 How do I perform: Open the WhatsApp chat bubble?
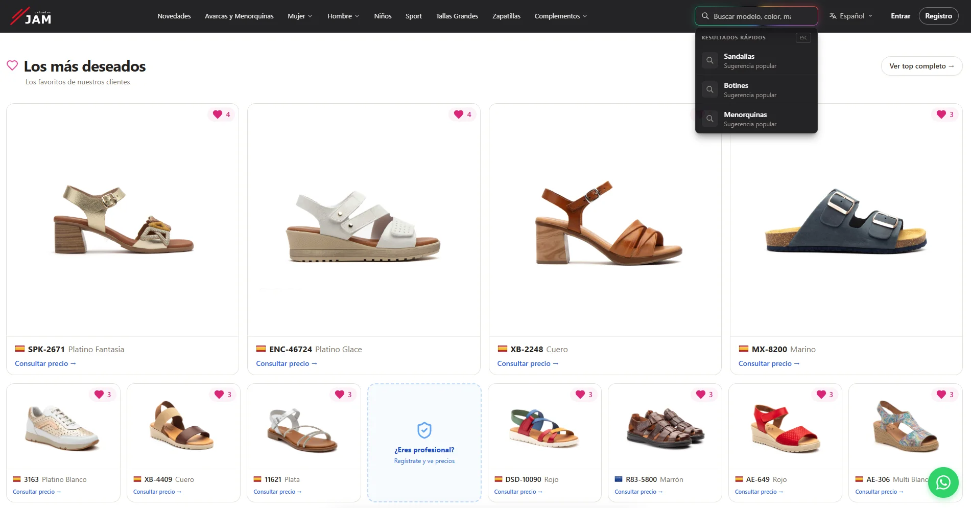[943, 482]
